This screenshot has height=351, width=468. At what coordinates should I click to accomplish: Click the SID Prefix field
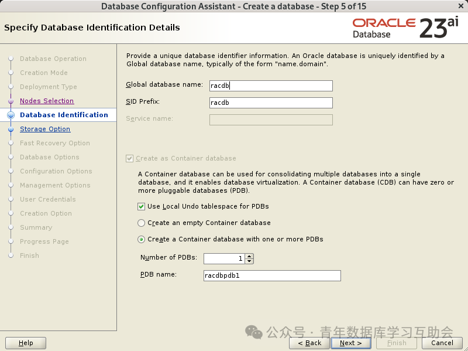[x=271, y=103]
